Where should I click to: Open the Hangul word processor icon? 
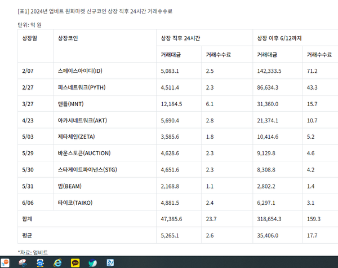point(110,263)
